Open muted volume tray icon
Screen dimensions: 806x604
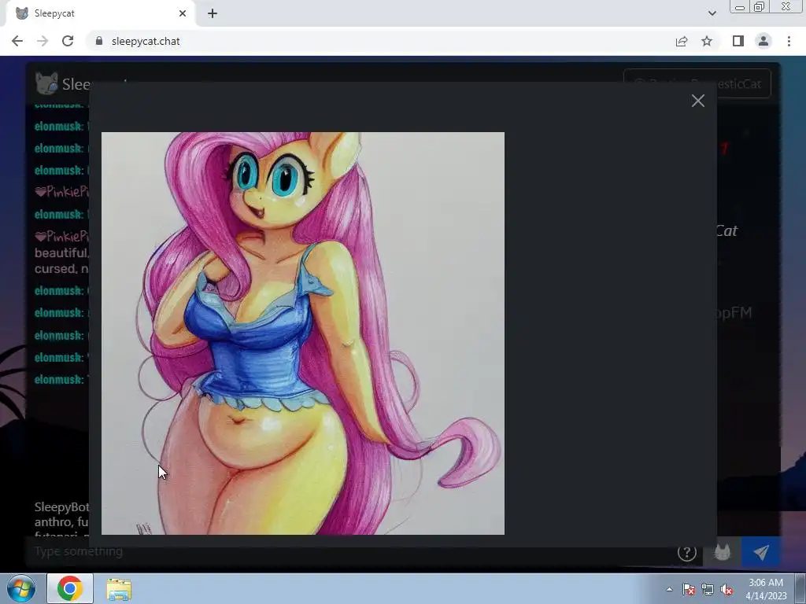727,589
